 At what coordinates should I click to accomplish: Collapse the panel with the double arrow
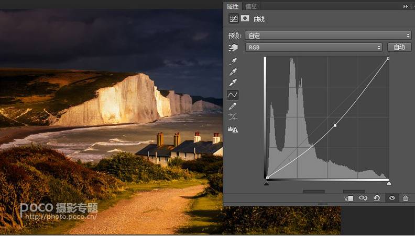click(406, 6)
